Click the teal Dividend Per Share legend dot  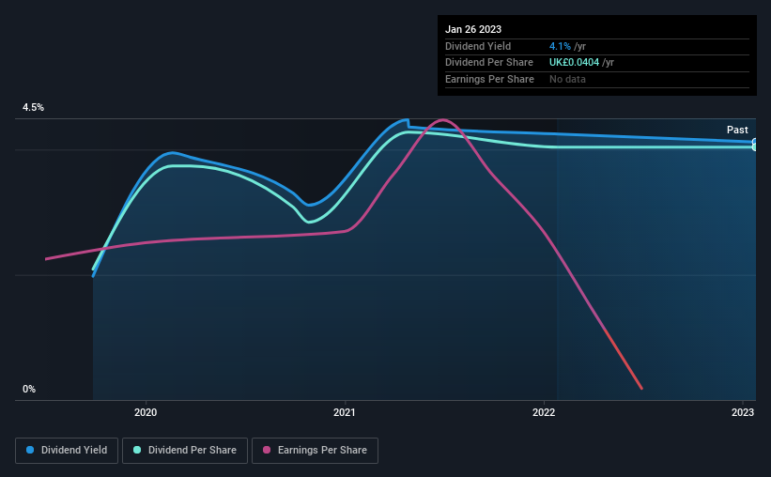(x=137, y=450)
